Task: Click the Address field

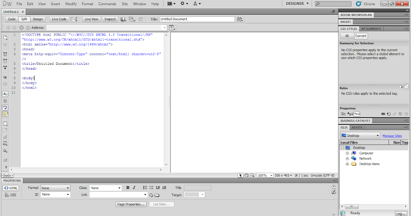Action: (x=107, y=27)
